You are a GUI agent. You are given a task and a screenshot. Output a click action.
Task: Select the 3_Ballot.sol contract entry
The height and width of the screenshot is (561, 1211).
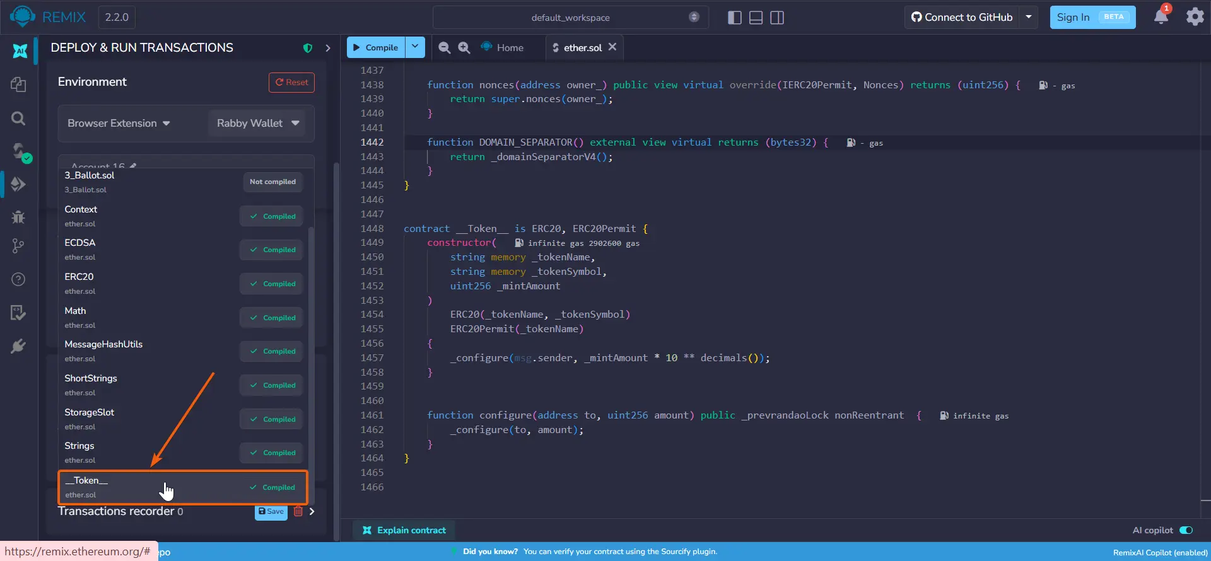click(x=182, y=182)
